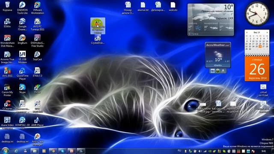Click Харьков, UKR in weather gadget

224,18
